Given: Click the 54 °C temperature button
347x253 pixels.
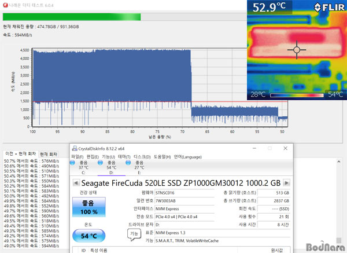Looking at the screenshot, I should (89, 236).
